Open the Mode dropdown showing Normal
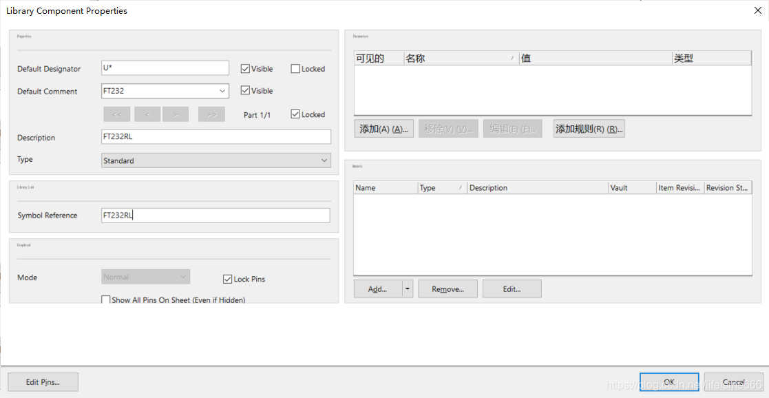Image resolution: width=769 pixels, height=398 pixels. click(183, 277)
